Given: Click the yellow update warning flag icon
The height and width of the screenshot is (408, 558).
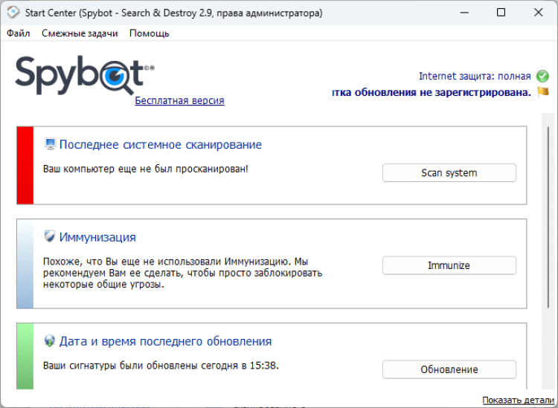Looking at the screenshot, I should (543, 92).
